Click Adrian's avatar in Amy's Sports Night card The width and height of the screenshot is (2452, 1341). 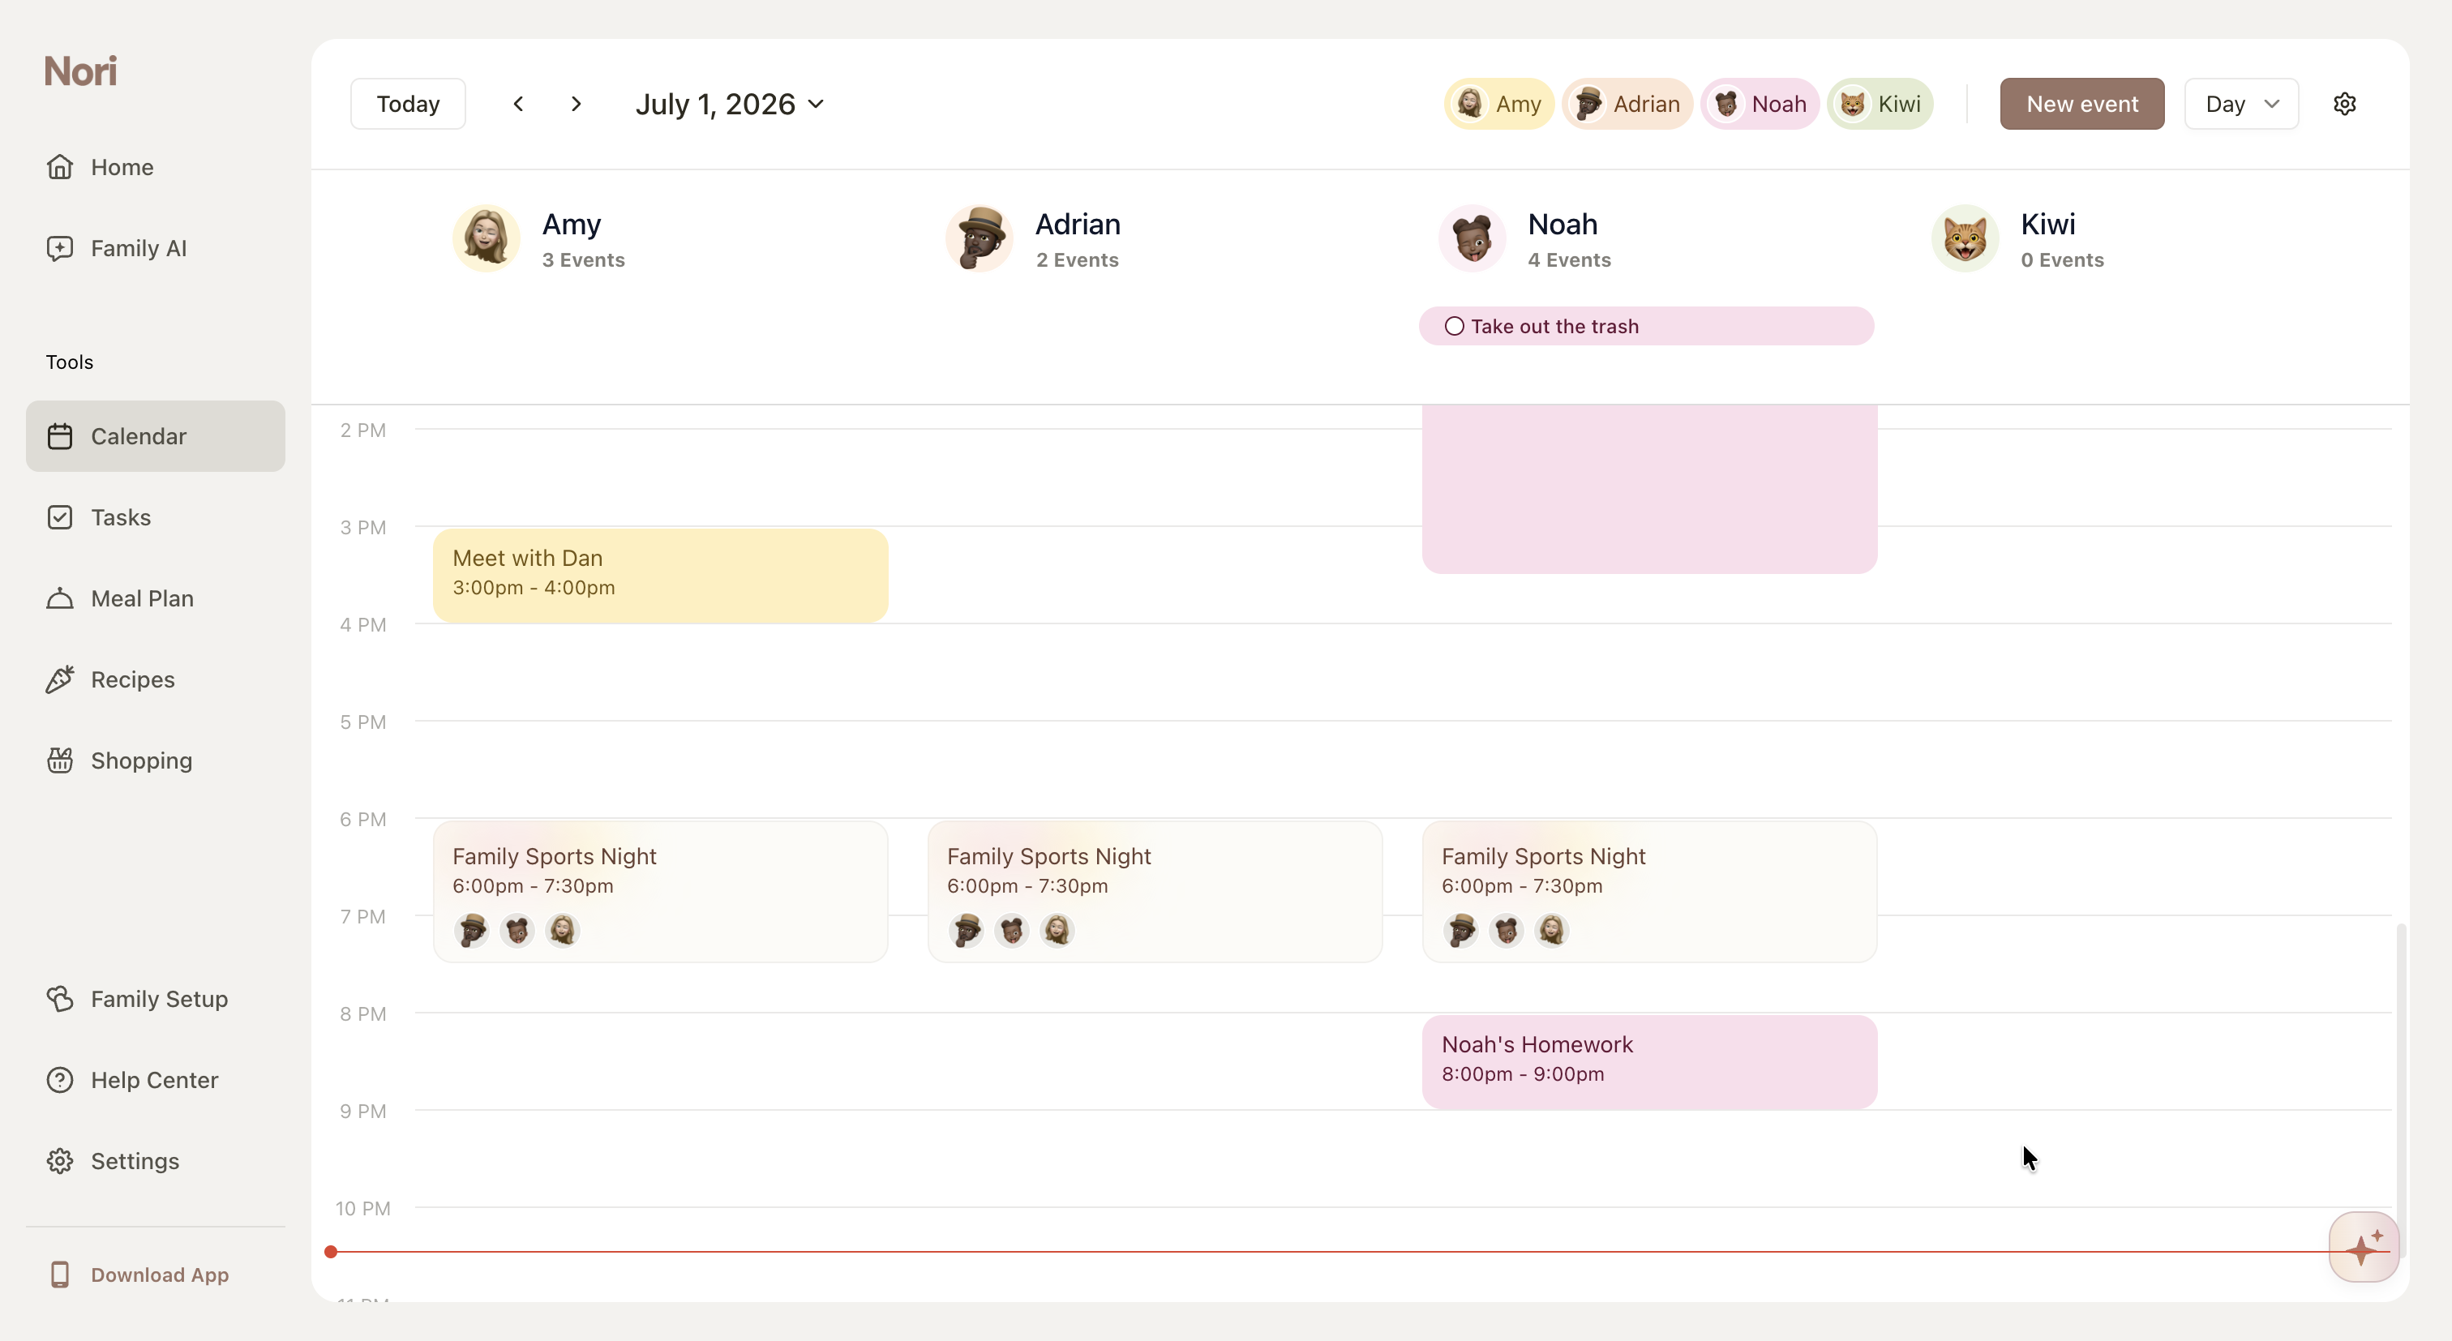pyautogui.click(x=472, y=930)
